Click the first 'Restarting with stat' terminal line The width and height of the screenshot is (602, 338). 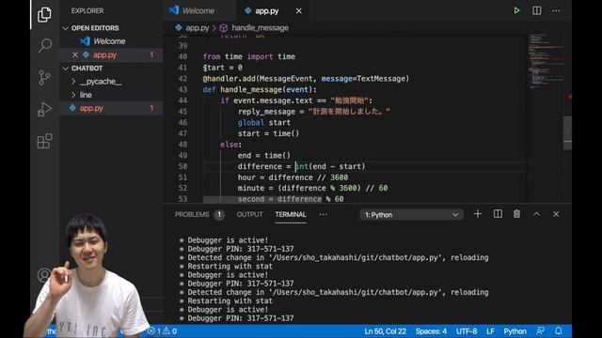(x=230, y=267)
